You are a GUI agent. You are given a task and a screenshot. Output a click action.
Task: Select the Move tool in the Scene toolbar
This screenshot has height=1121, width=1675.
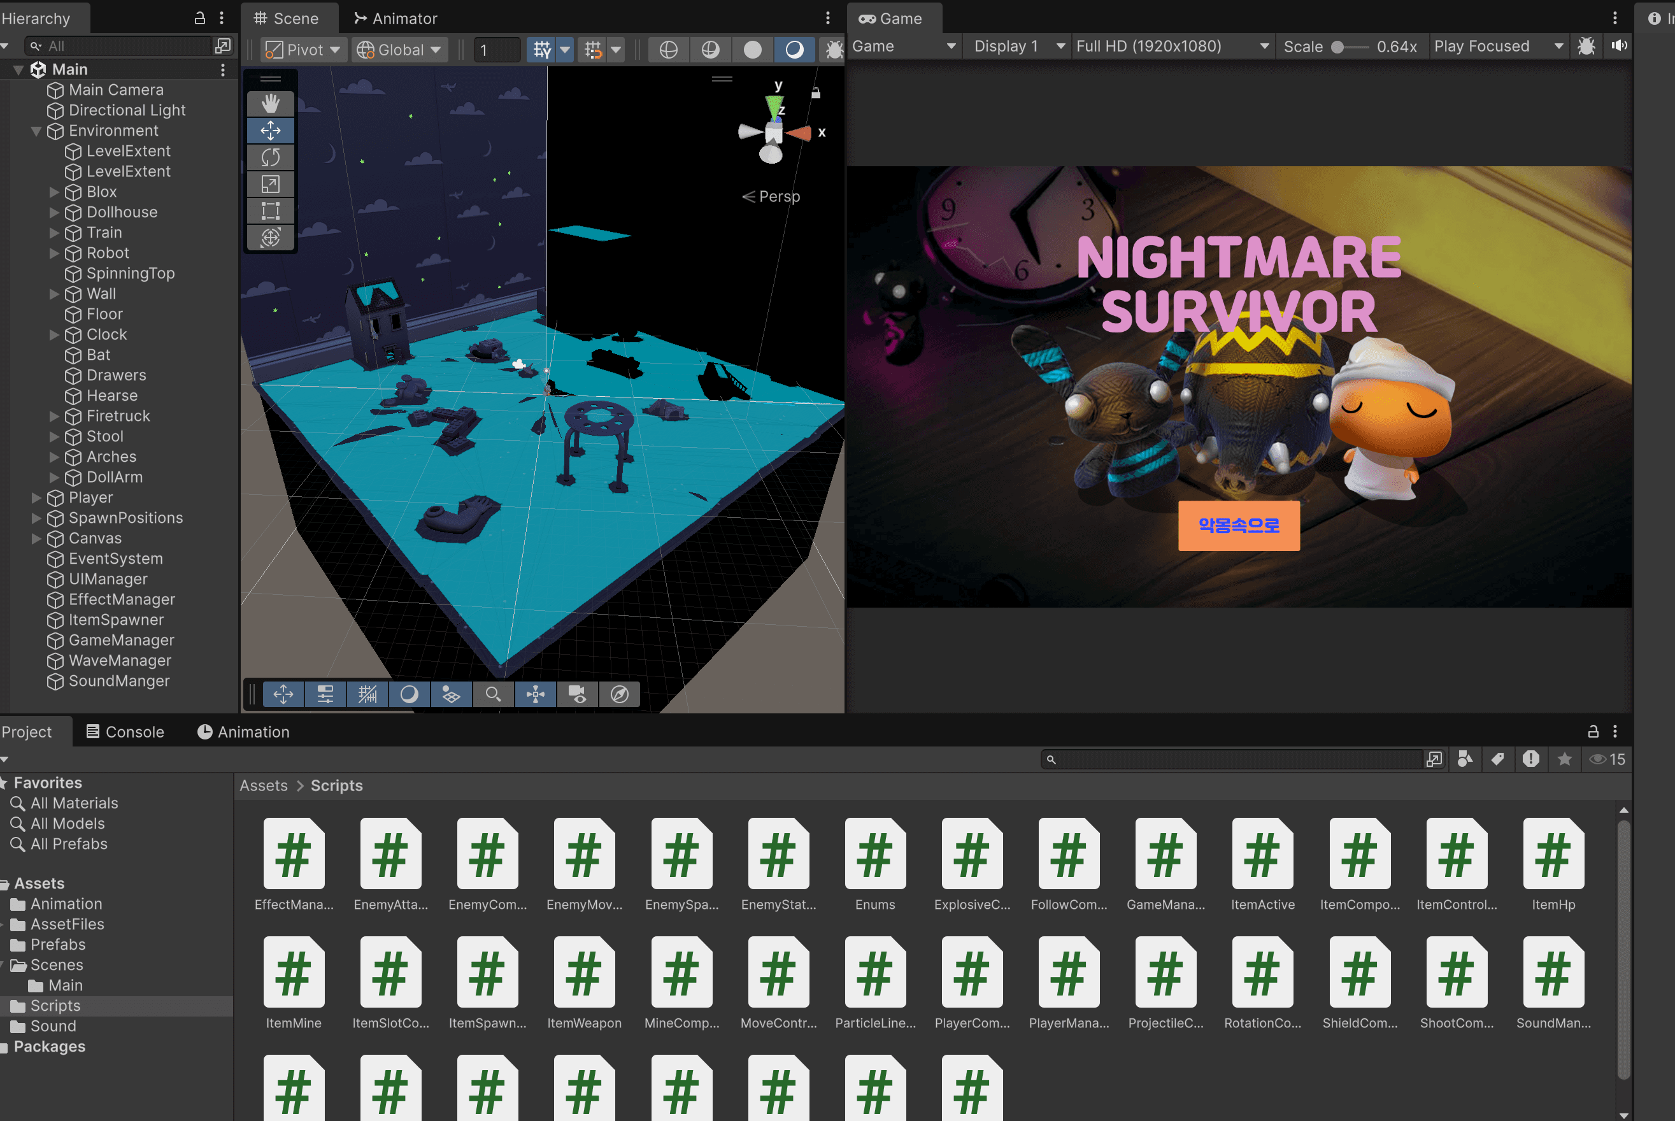pos(270,130)
